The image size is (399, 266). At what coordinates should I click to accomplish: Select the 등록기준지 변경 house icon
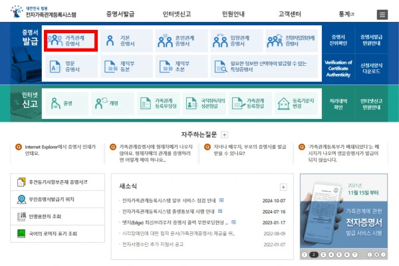(x=283, y=103)
